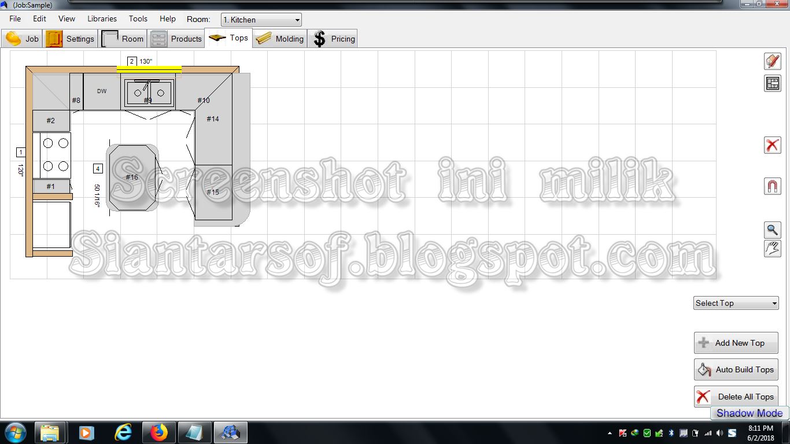Click Auto Build Tops
The width and height of the screenshot is (790, 444).
pos(736,369)
